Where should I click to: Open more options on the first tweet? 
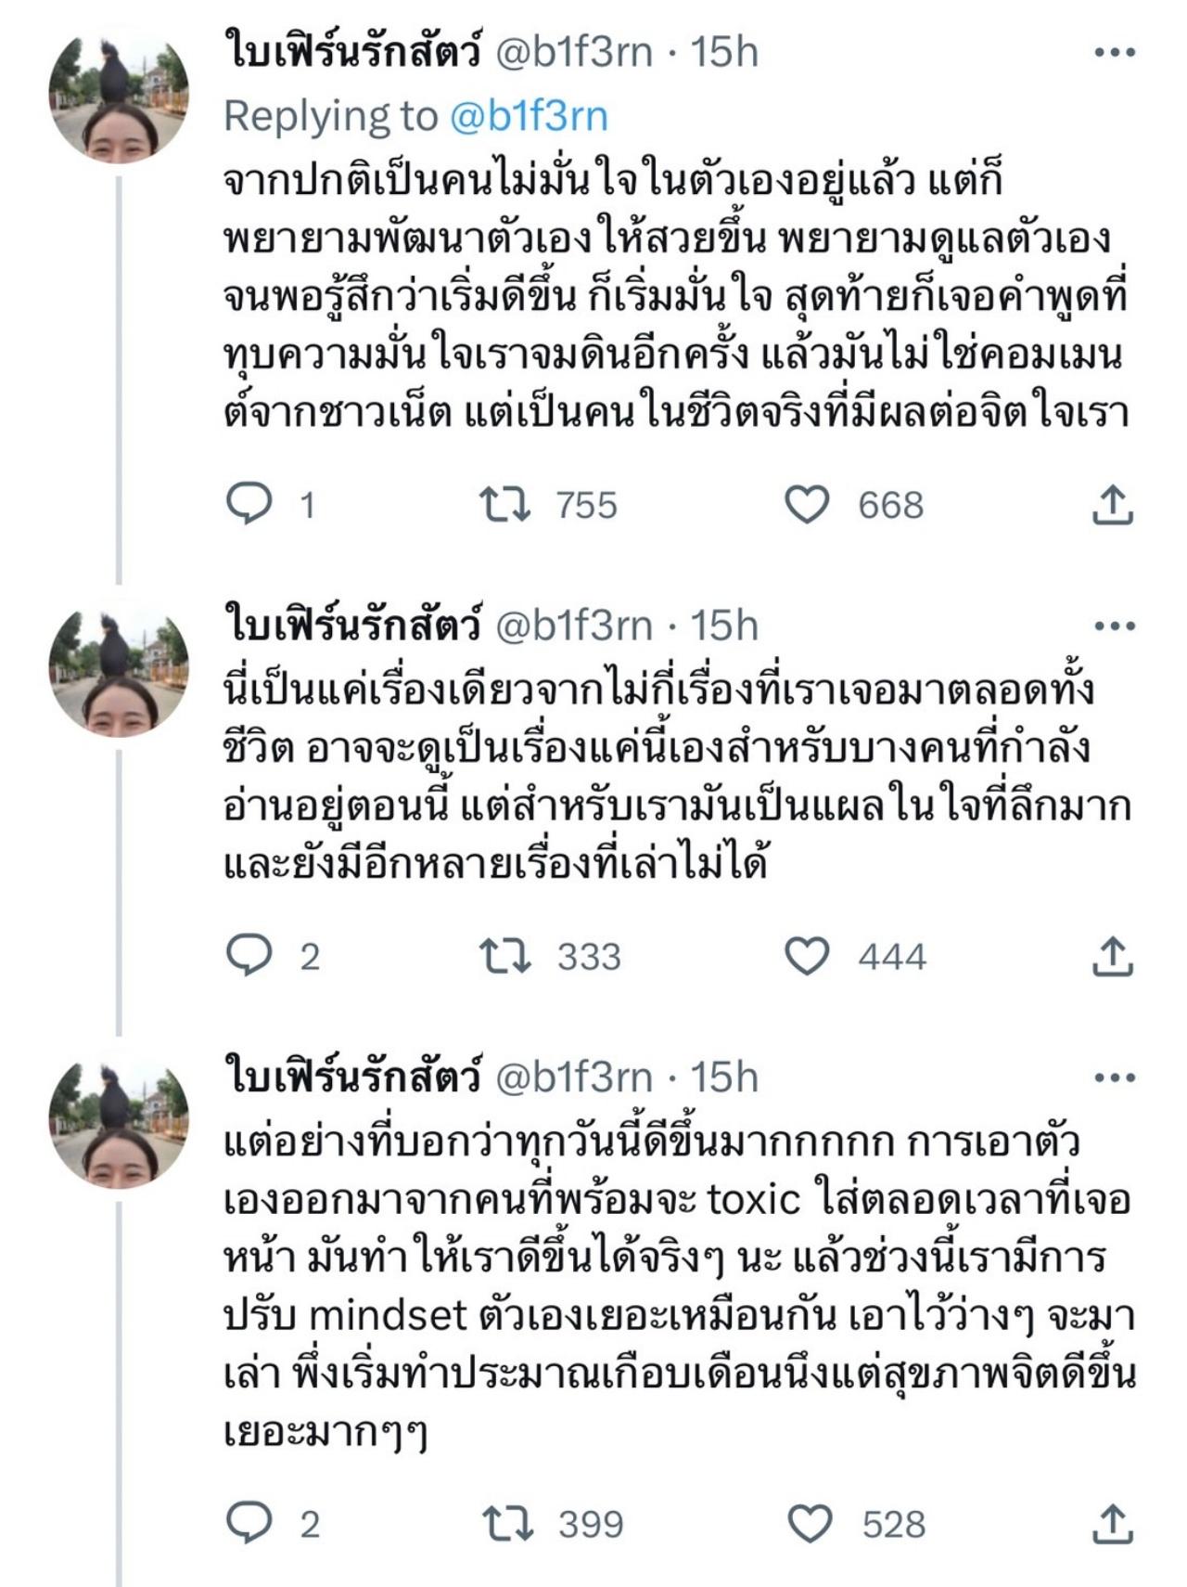[x=1114, y=52]
